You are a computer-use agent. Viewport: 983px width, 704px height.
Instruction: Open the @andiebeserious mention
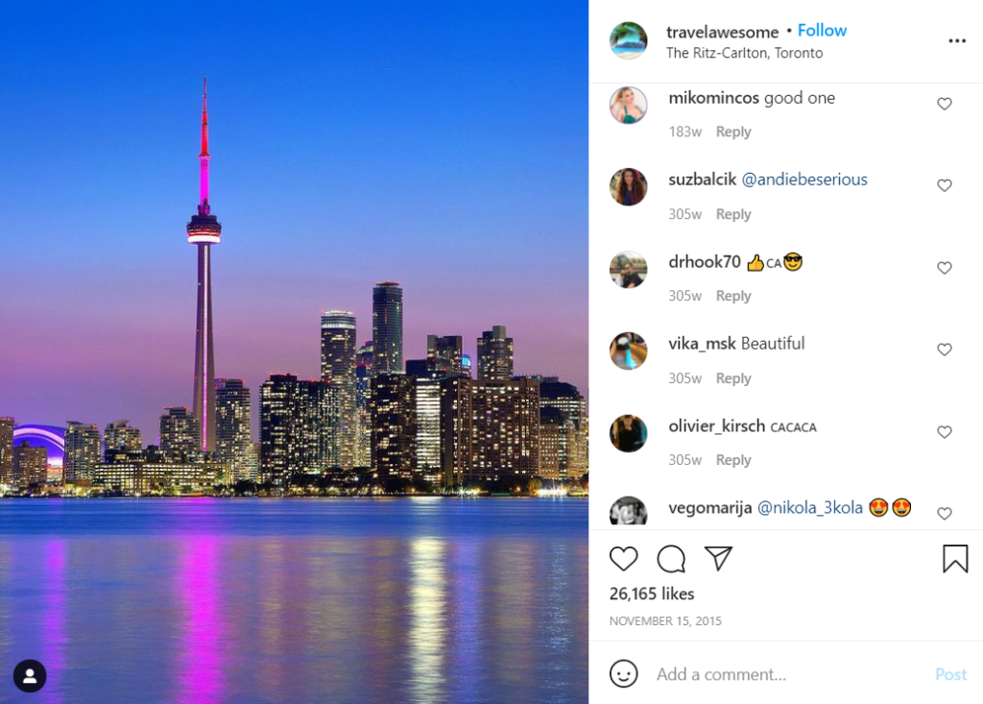tap(804, 180)
